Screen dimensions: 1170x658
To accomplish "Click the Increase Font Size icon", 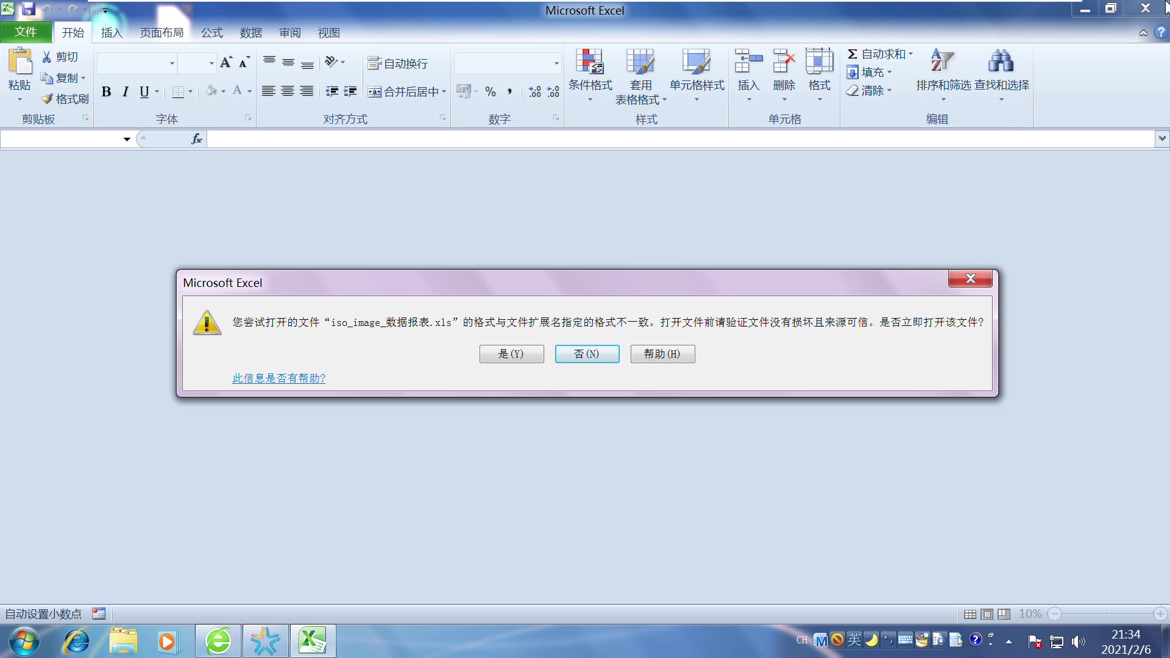I will pos(226,63).
